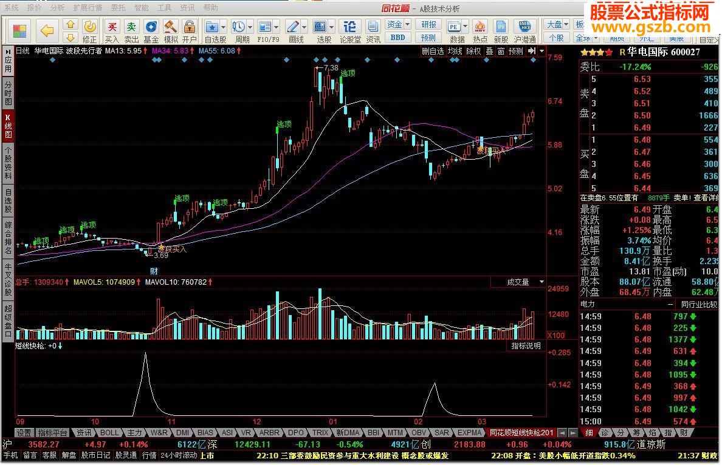Expand the F10/F9 dropdown arrow
This screenshot has width=722, height=465.
[x=277, y=27]
